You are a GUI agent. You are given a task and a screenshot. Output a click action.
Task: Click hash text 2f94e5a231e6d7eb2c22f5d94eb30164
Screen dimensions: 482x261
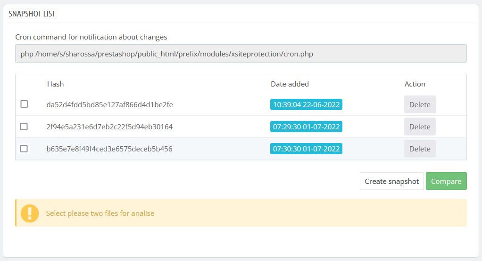(109, 127)
